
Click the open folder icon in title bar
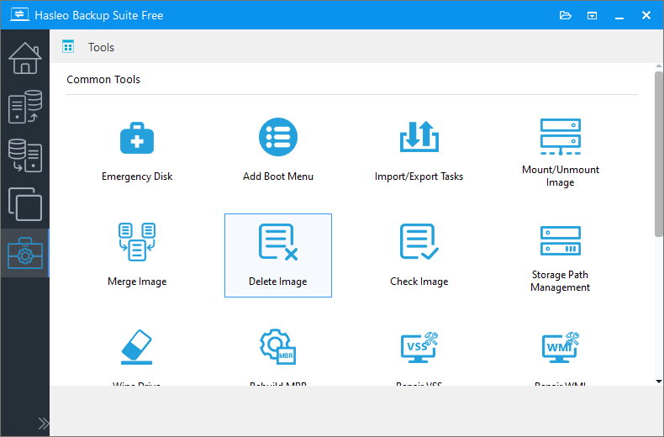tap(566, 16)
